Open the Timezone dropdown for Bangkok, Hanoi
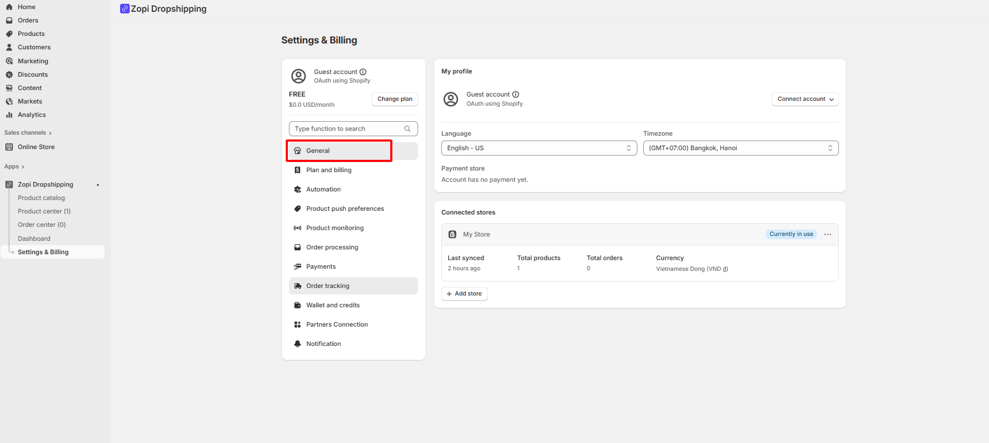The height and width of the screenshot is (443, 989). tap(740, 148)
